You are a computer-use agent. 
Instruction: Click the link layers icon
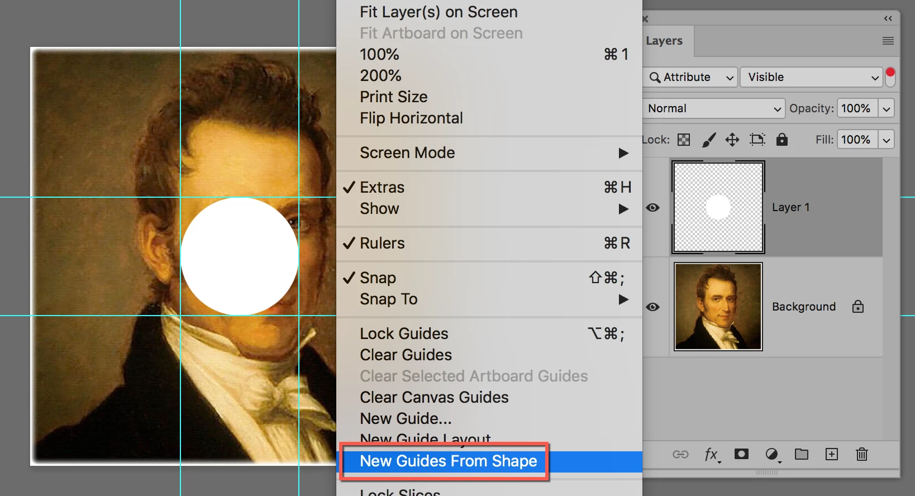(x=680, y=454)
